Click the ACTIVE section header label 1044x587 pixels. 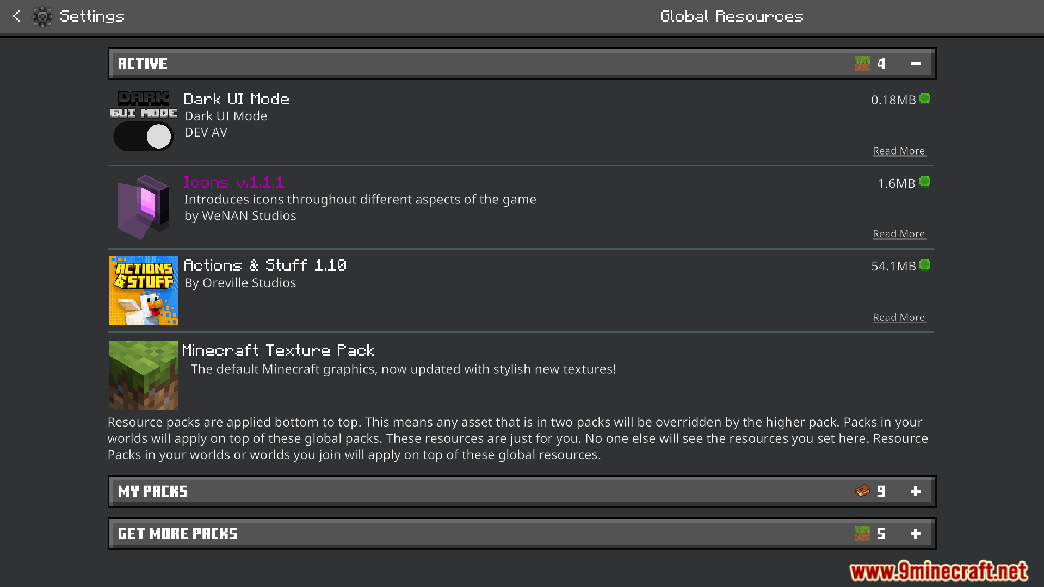[x=143, y=64]
